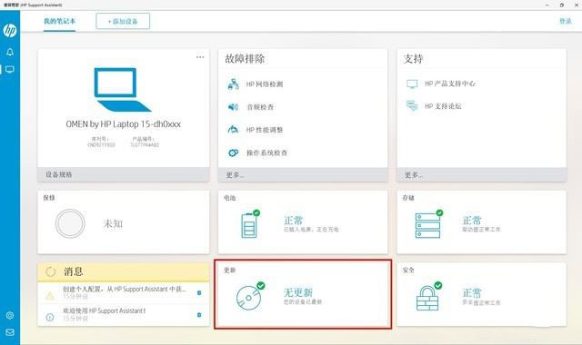Viewport: 582px width, 345px height.
Task: Click the battery status icon
Action: (x=250, y=224)
